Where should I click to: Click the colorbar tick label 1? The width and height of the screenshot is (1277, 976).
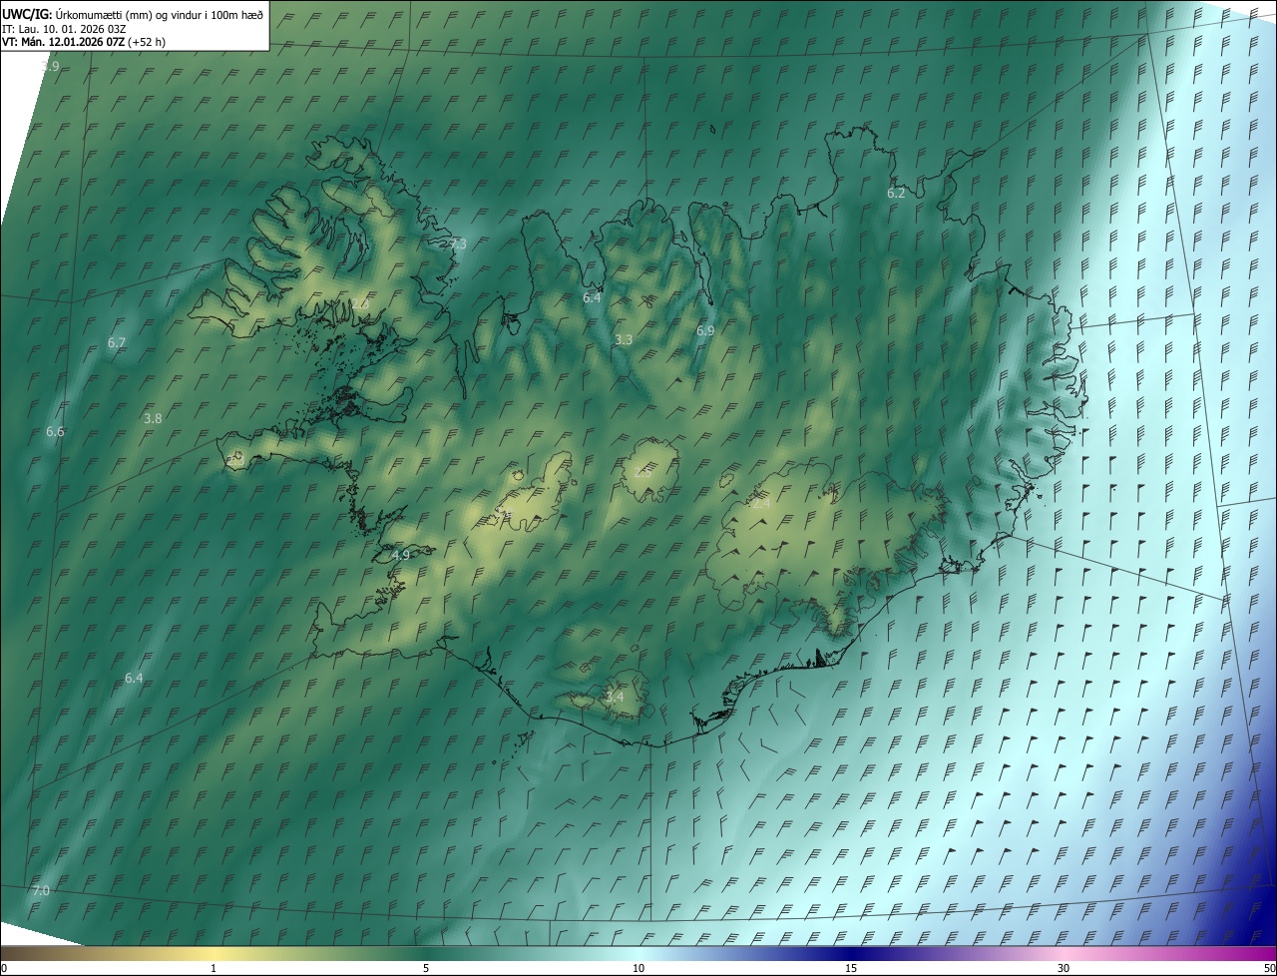pyautogui.click(x=213, y=968)
